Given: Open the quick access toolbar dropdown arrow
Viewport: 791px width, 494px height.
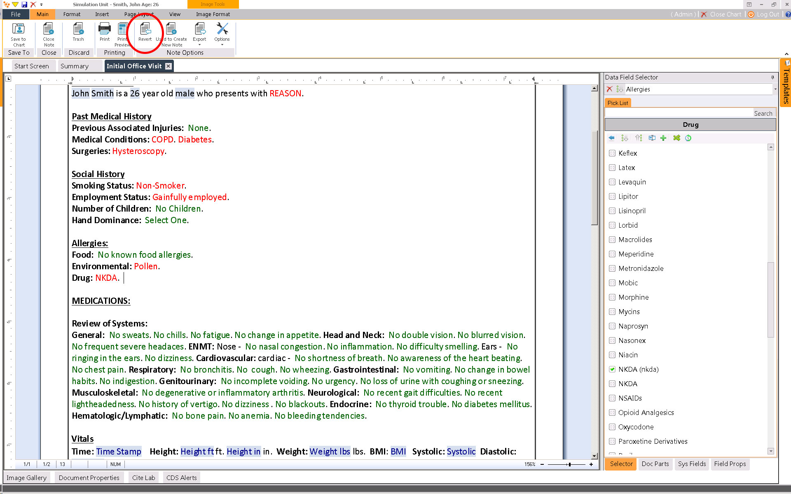Looking at the screenshot, I should pos(41,5).
